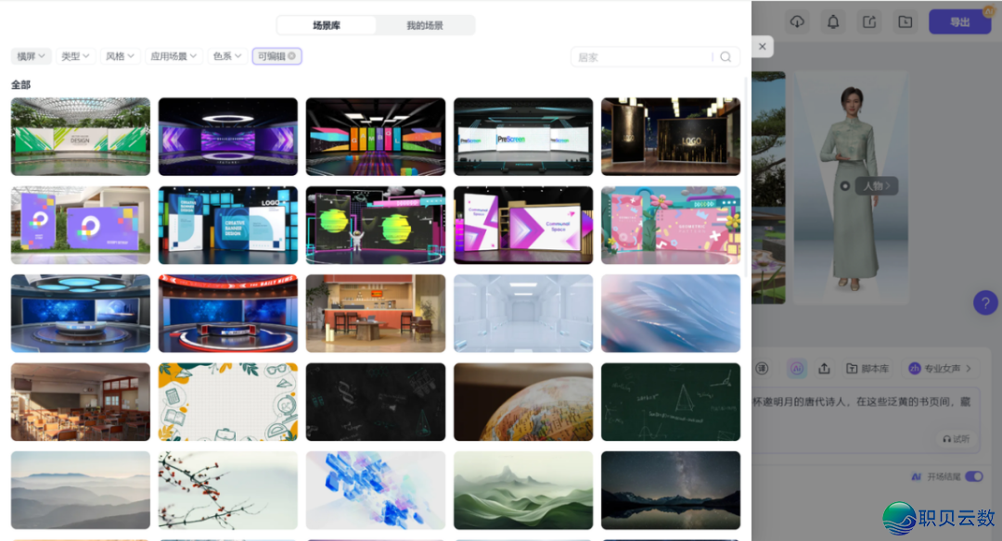Select the 场景库 tab
1002x541 pixels.
[x=327, y=25]
